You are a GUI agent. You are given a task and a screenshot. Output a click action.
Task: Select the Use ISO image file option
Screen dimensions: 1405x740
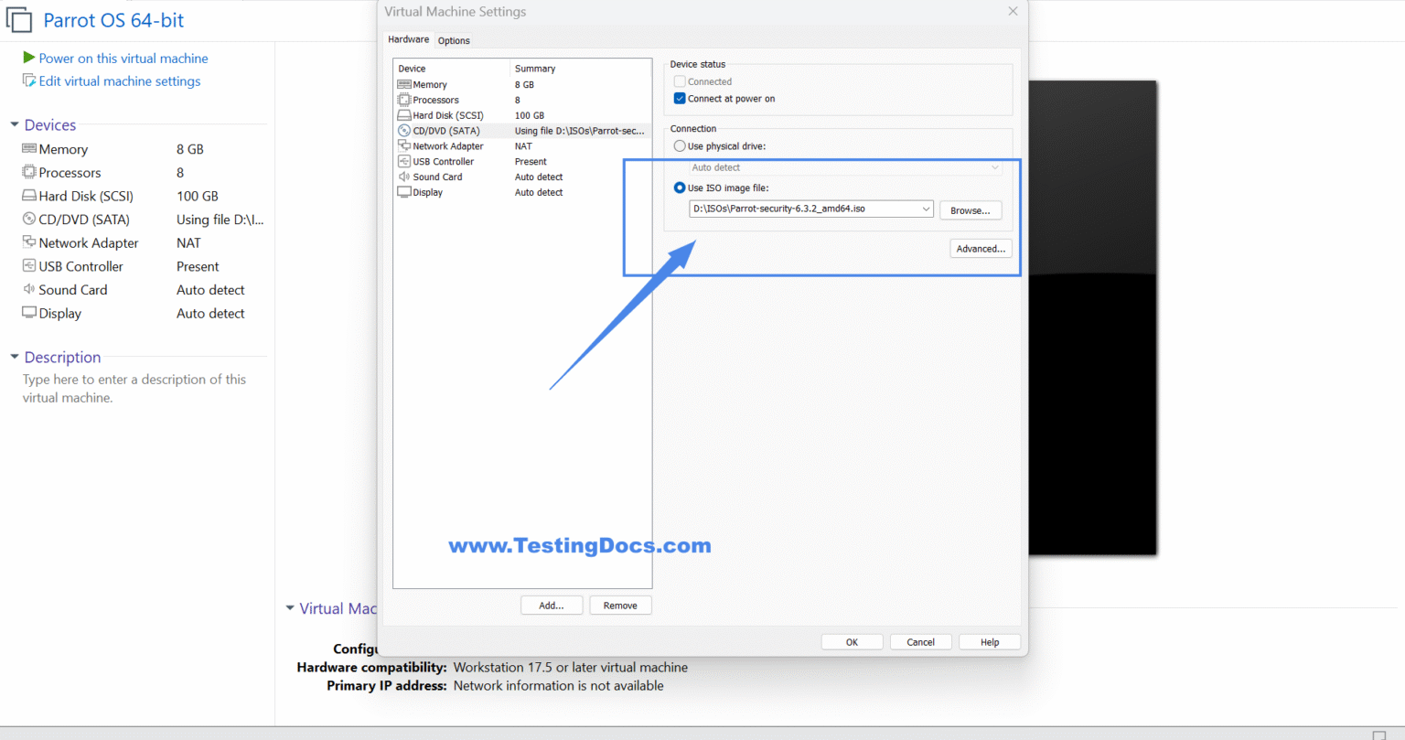[x=679, y=188]
